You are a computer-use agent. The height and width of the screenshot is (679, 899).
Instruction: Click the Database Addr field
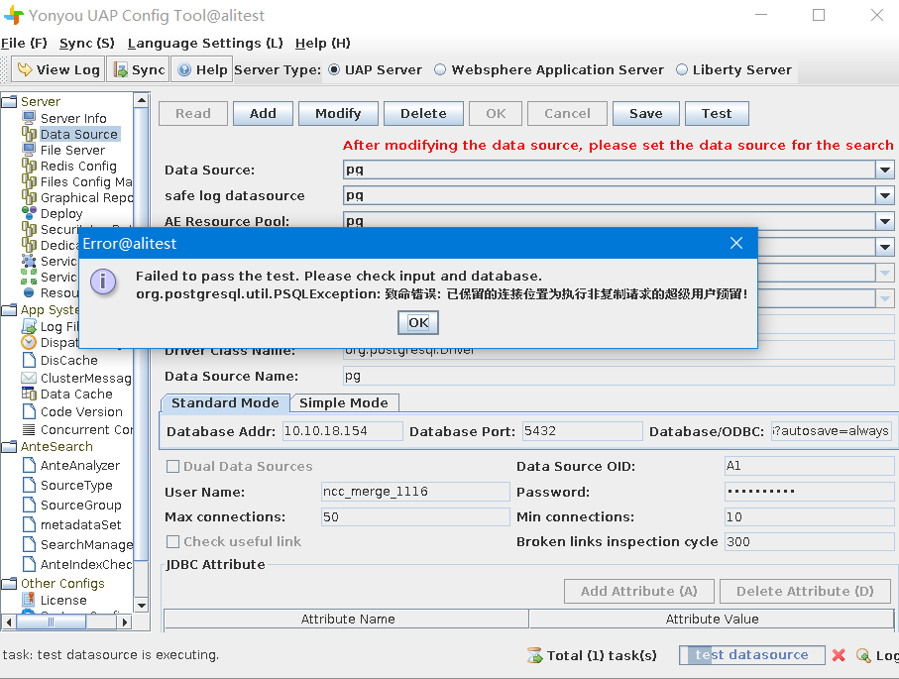tap(342, 431)
